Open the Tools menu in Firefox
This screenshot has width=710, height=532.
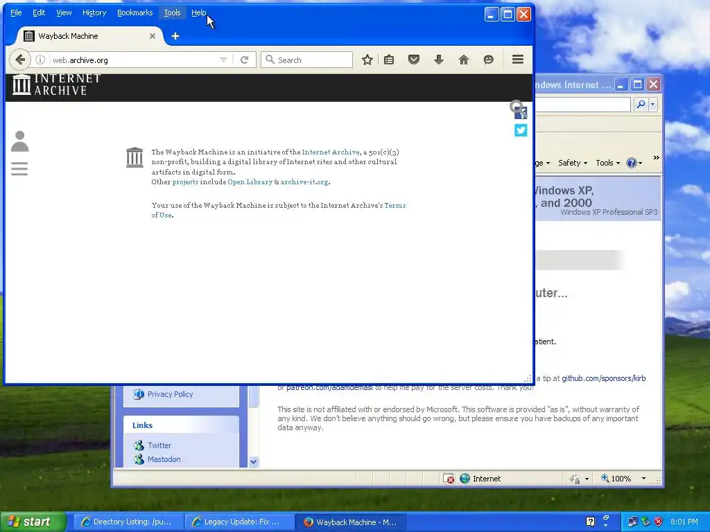172,12
